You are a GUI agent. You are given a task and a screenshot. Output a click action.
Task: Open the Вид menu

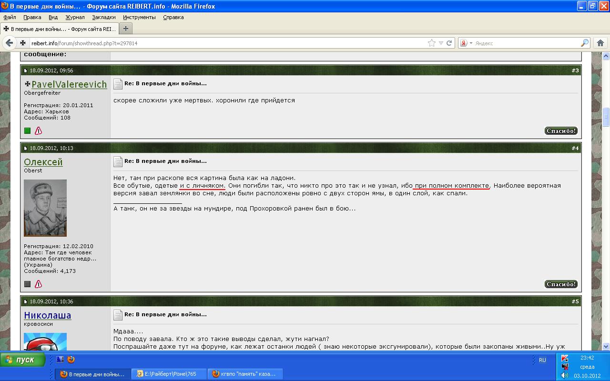(x=53, y=17)
